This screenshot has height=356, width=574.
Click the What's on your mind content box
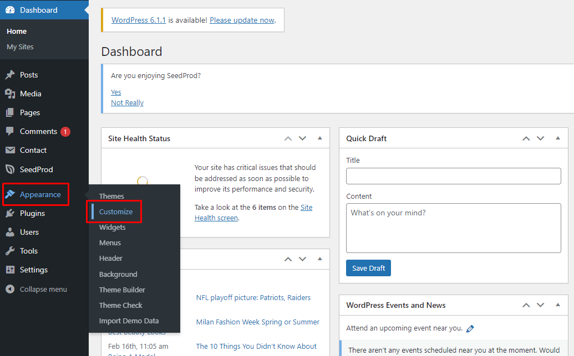[454, 228]
